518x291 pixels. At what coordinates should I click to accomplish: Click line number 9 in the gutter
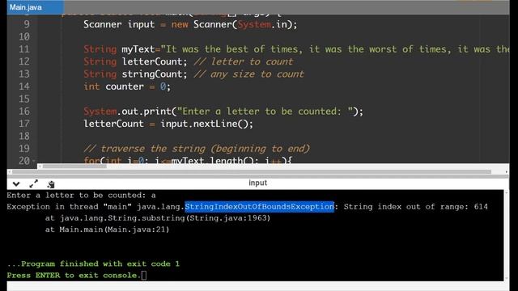tap(27, 24)
